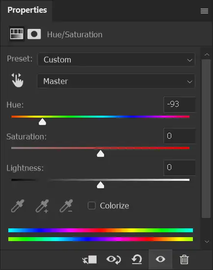Click the Properties tab
The image size is (213, 270).
[27, 10]
